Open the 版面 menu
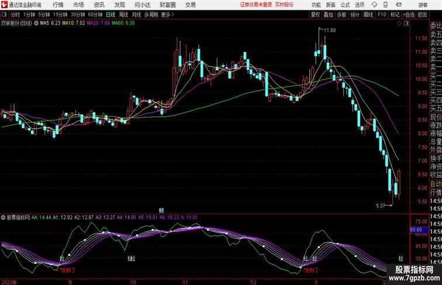Image resolution: width=442 pixels, height=285 pixels. (331, 5)
